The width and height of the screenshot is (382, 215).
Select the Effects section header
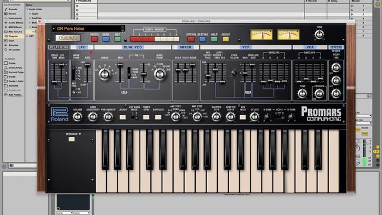point(336,47)
